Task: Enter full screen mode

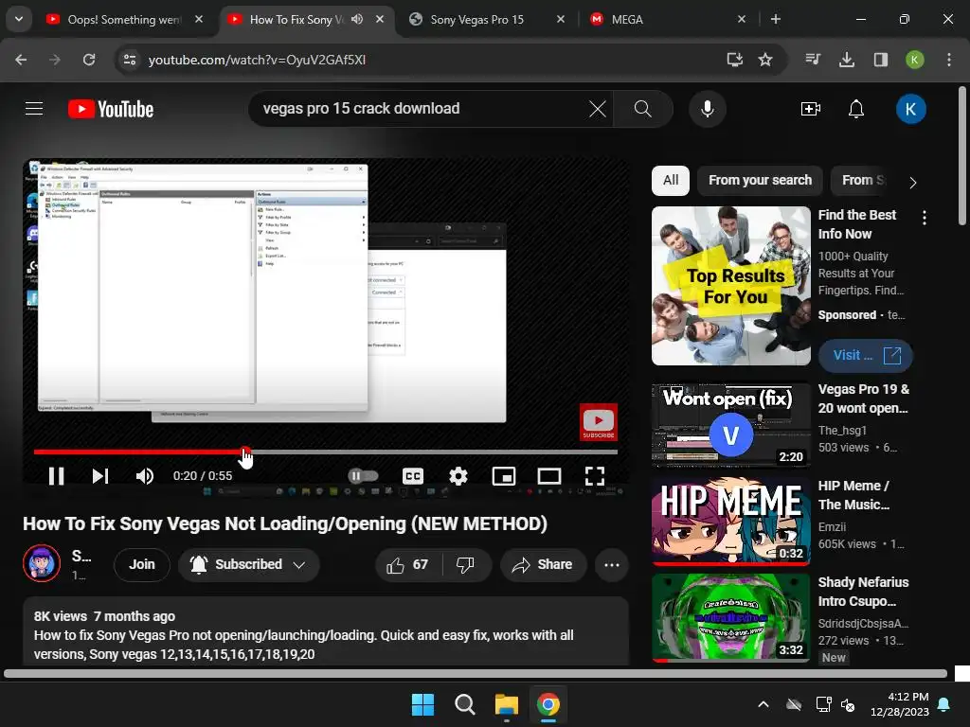Action: coord(595,476)
